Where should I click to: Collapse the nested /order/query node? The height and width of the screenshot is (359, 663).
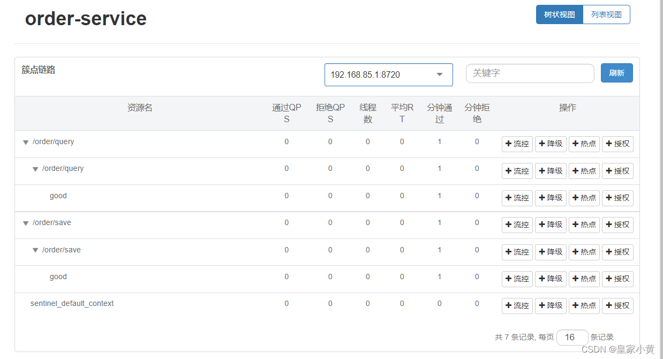[x=35, y=169]
